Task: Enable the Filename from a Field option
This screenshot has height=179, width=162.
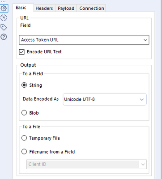Action: [x=24, y=152]
